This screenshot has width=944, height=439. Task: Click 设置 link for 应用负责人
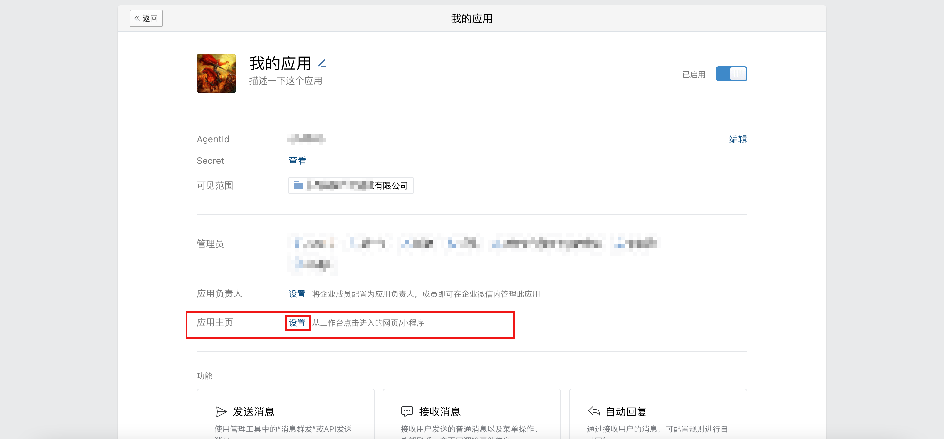(296, 294)
